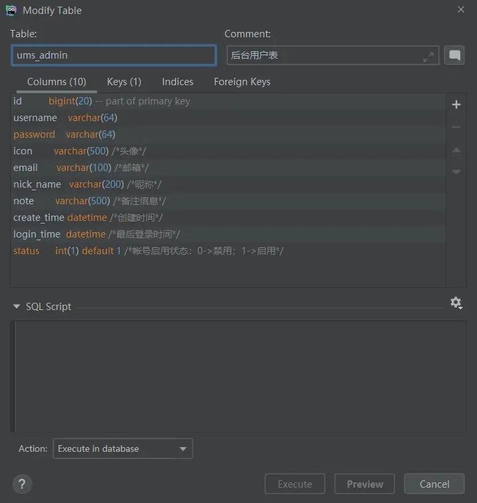This screenshot has width=477, height=503.
Task: Select the note varchar(500) row
Action: pos(228,201)
